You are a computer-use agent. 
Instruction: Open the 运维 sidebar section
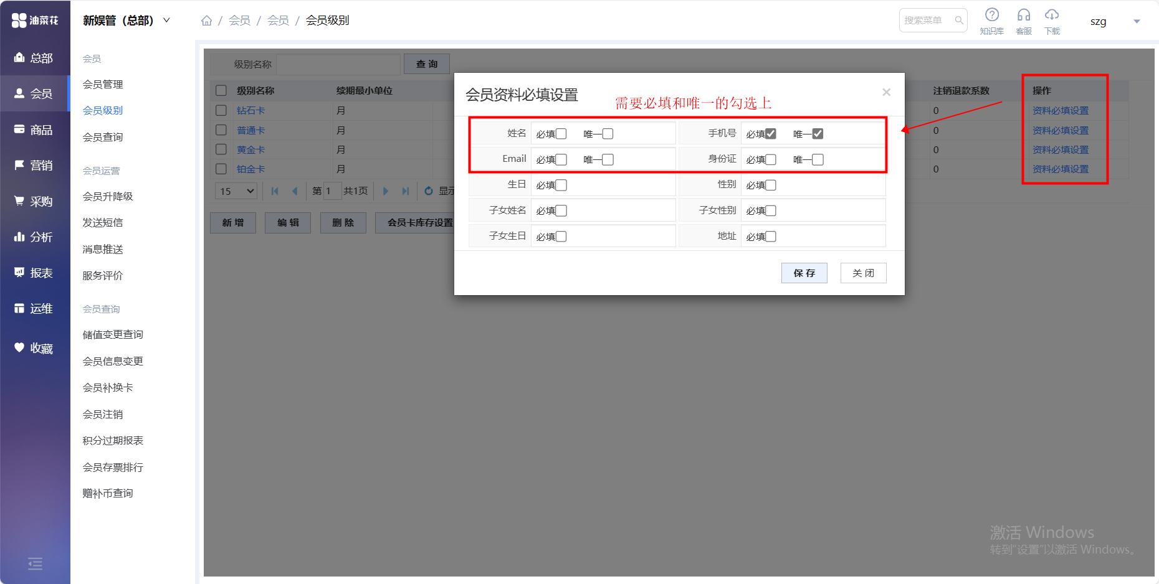35,308
